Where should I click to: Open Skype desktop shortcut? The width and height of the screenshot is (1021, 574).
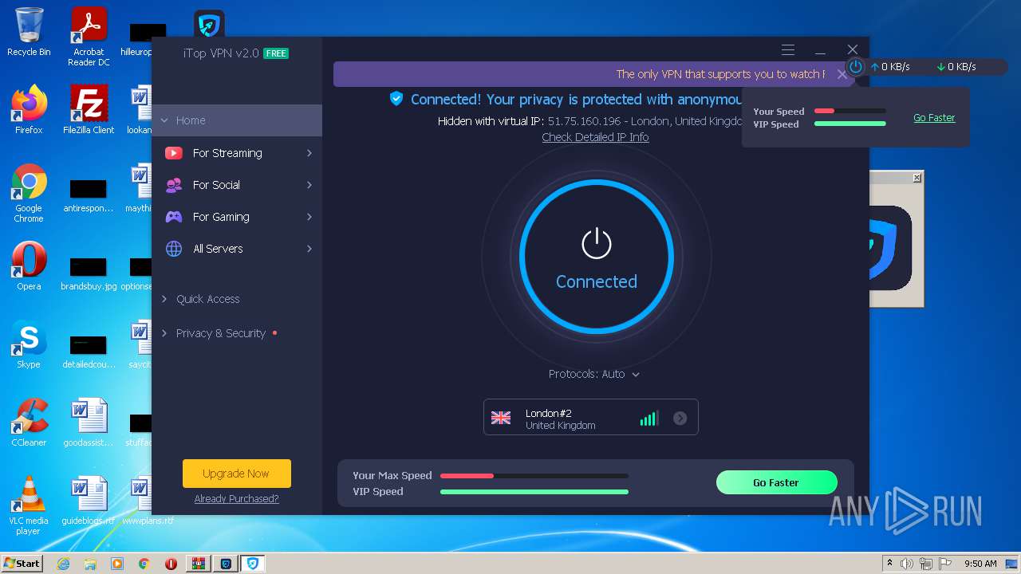point(29,344)
